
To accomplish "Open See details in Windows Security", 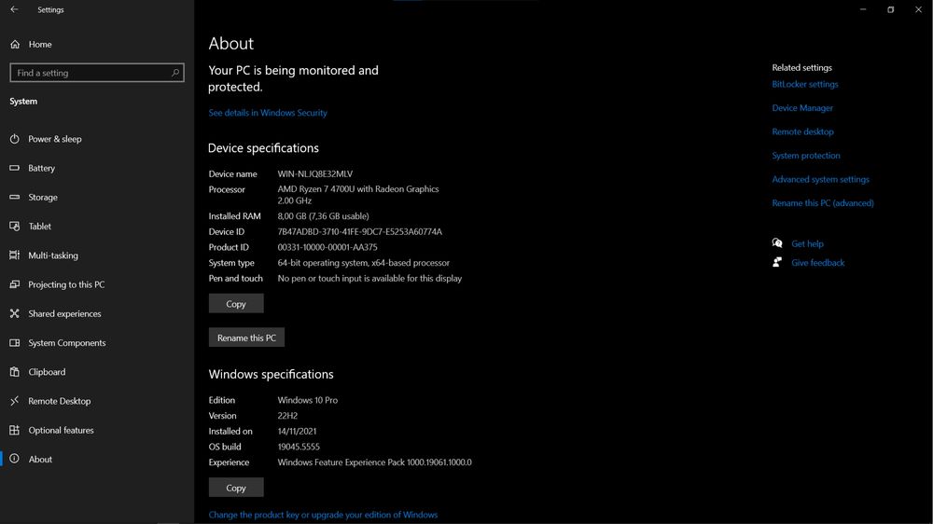I will (x=268, y=113).
